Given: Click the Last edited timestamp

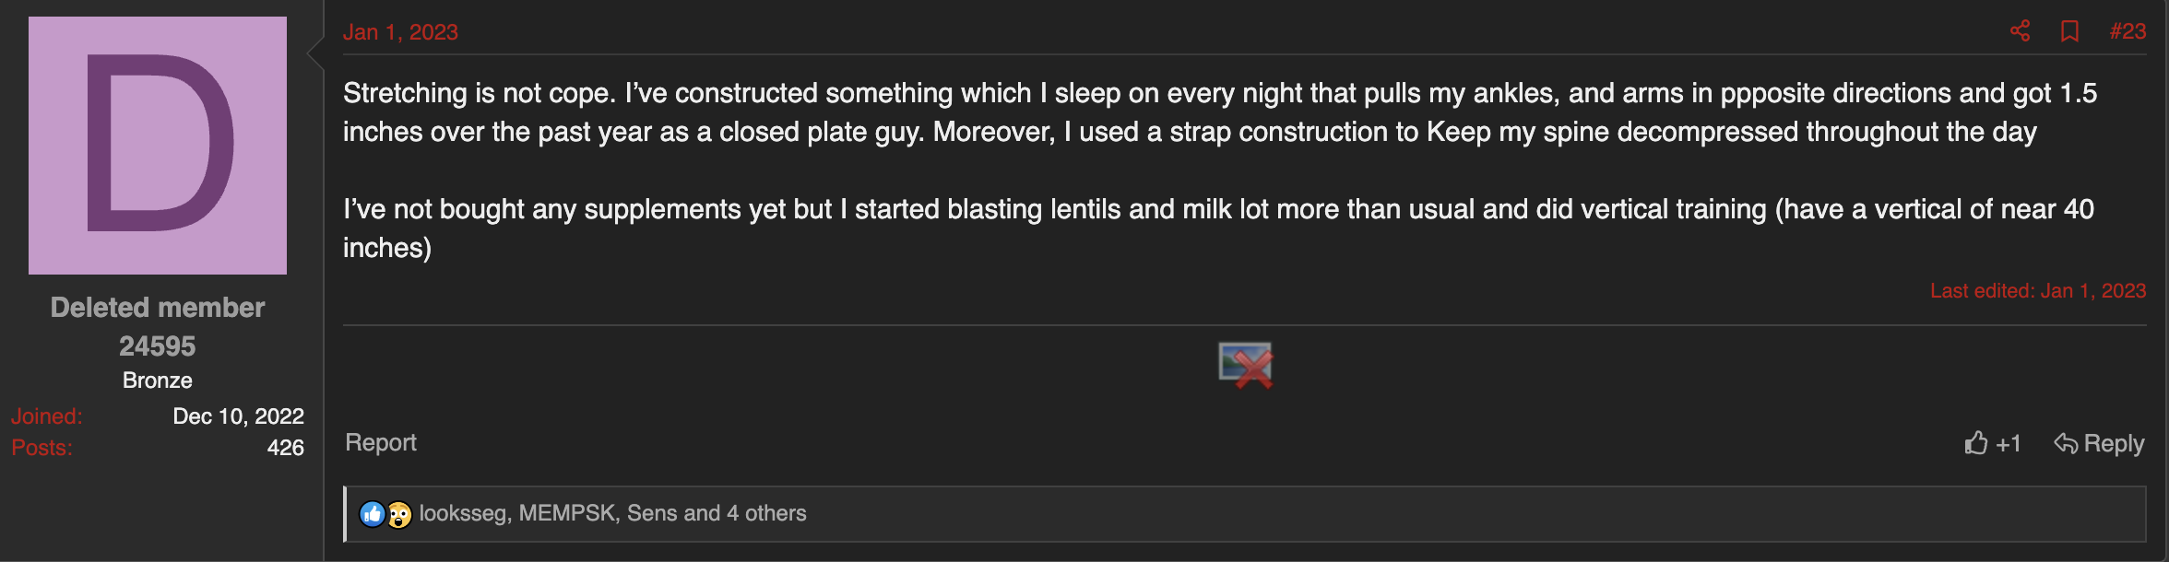Looking at the screenshot, I should [x=2038, y=291].
